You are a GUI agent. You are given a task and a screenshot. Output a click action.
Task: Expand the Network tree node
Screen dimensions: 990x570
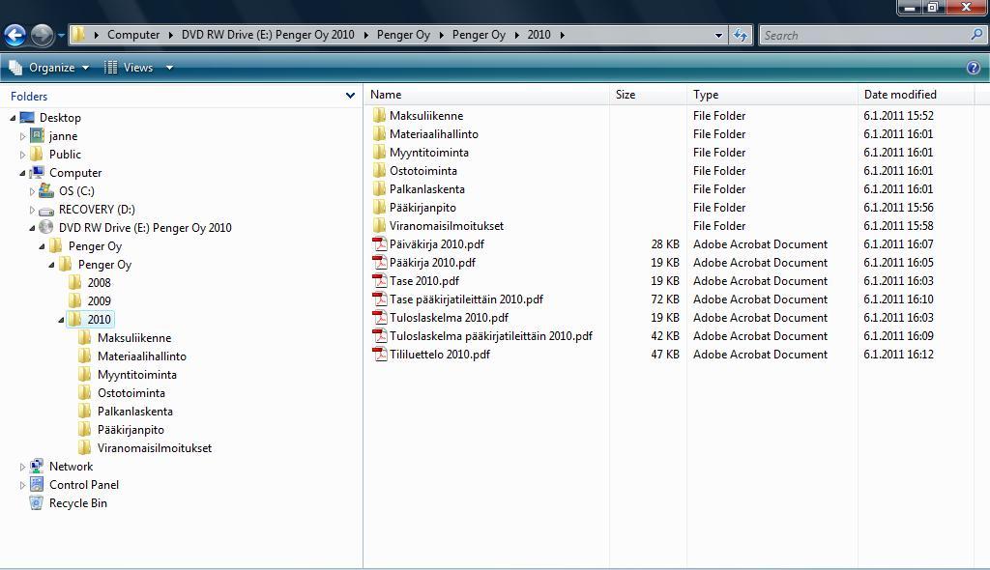pyautogui.click(x=23, y=467)
